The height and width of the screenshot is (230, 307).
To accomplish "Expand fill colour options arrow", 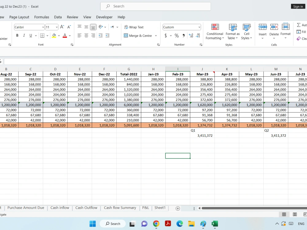I will tap(59, 36).
